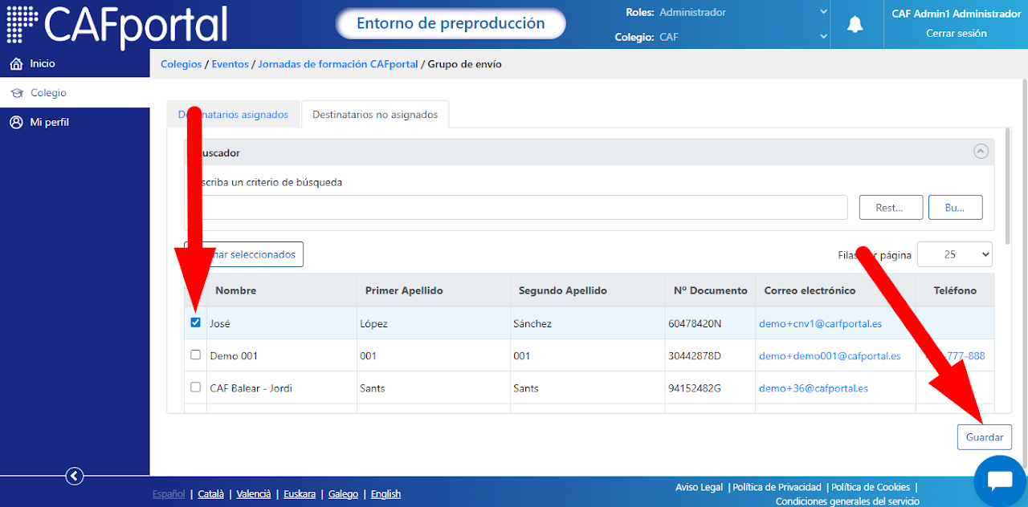The height and width of the screenshot is (507, 1028).
Task: Select the CAF Balear - Jordi checkbox
Action: (x=196, y=387)
